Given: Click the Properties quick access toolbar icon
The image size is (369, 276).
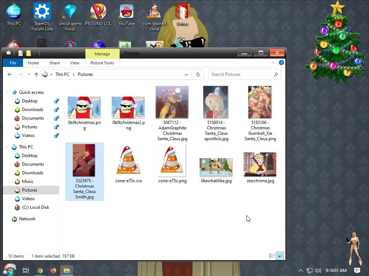Looking at the screenshot, I should 21,53.
